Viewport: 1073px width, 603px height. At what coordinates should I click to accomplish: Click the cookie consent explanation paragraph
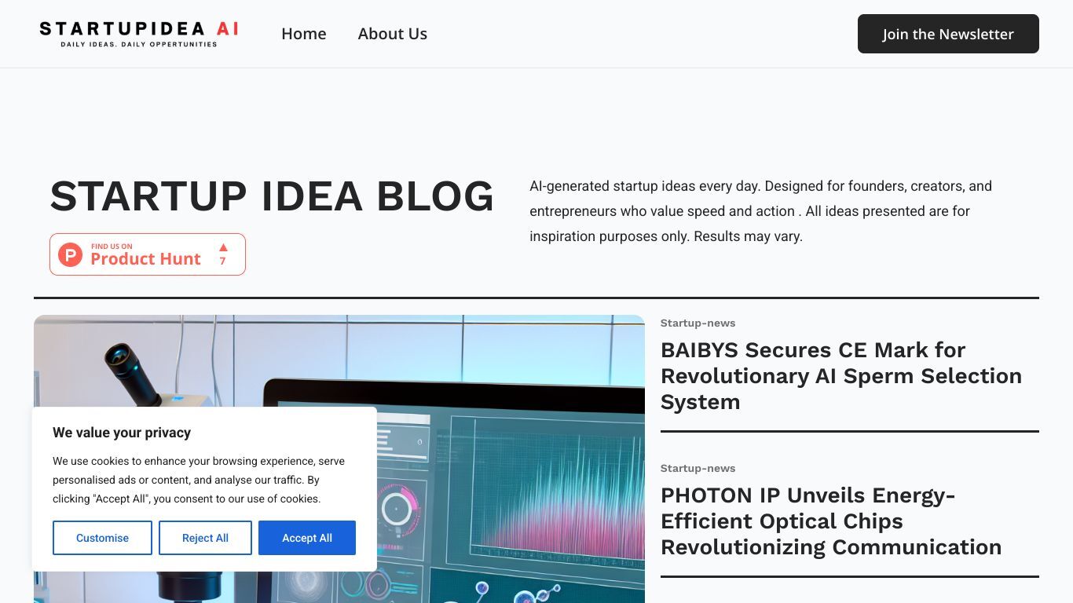[x=199, y=480]
